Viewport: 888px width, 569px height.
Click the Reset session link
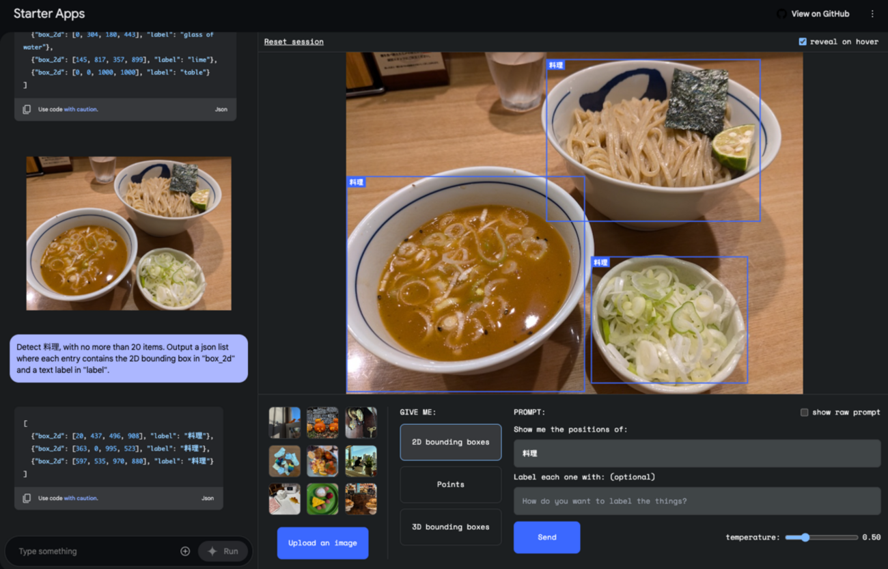coord(294,42)
